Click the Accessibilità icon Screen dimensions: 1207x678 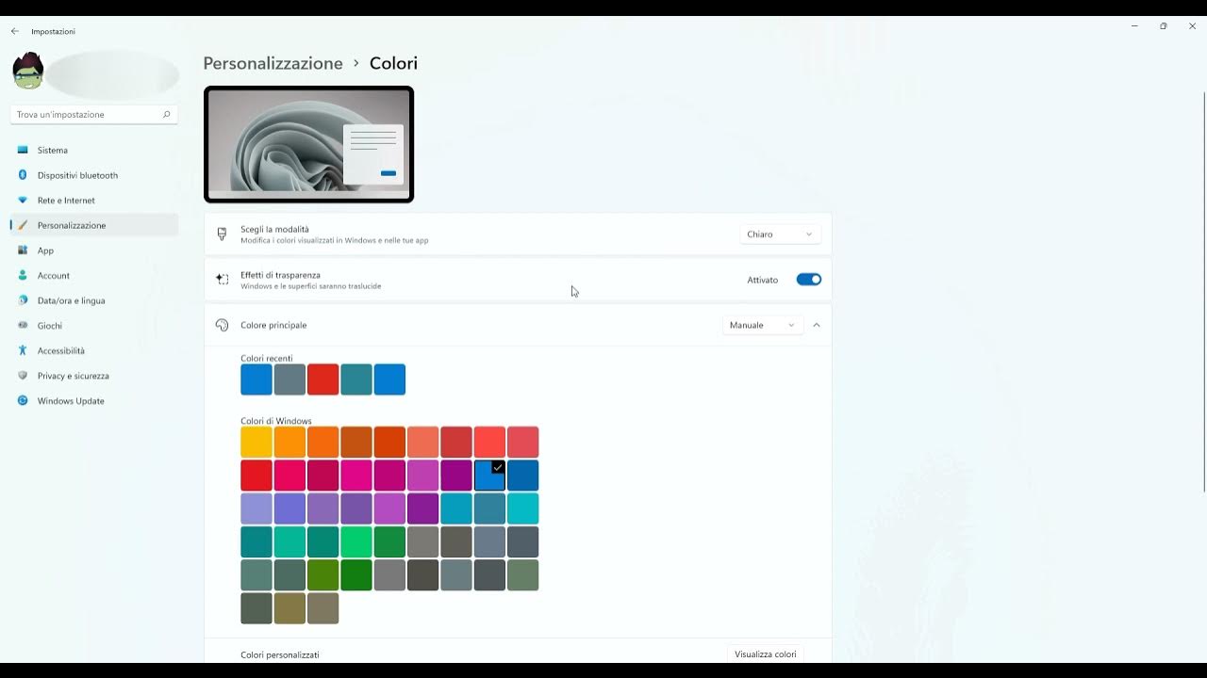23,350
